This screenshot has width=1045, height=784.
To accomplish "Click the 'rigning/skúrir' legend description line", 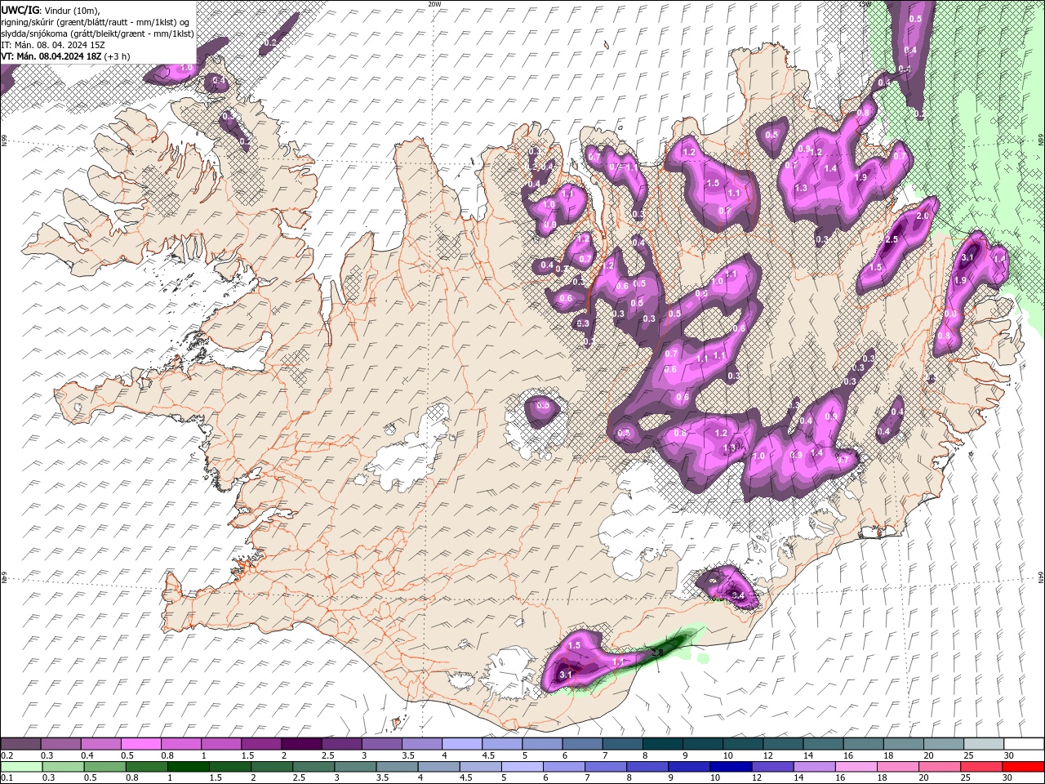I will tap(96, 21).
